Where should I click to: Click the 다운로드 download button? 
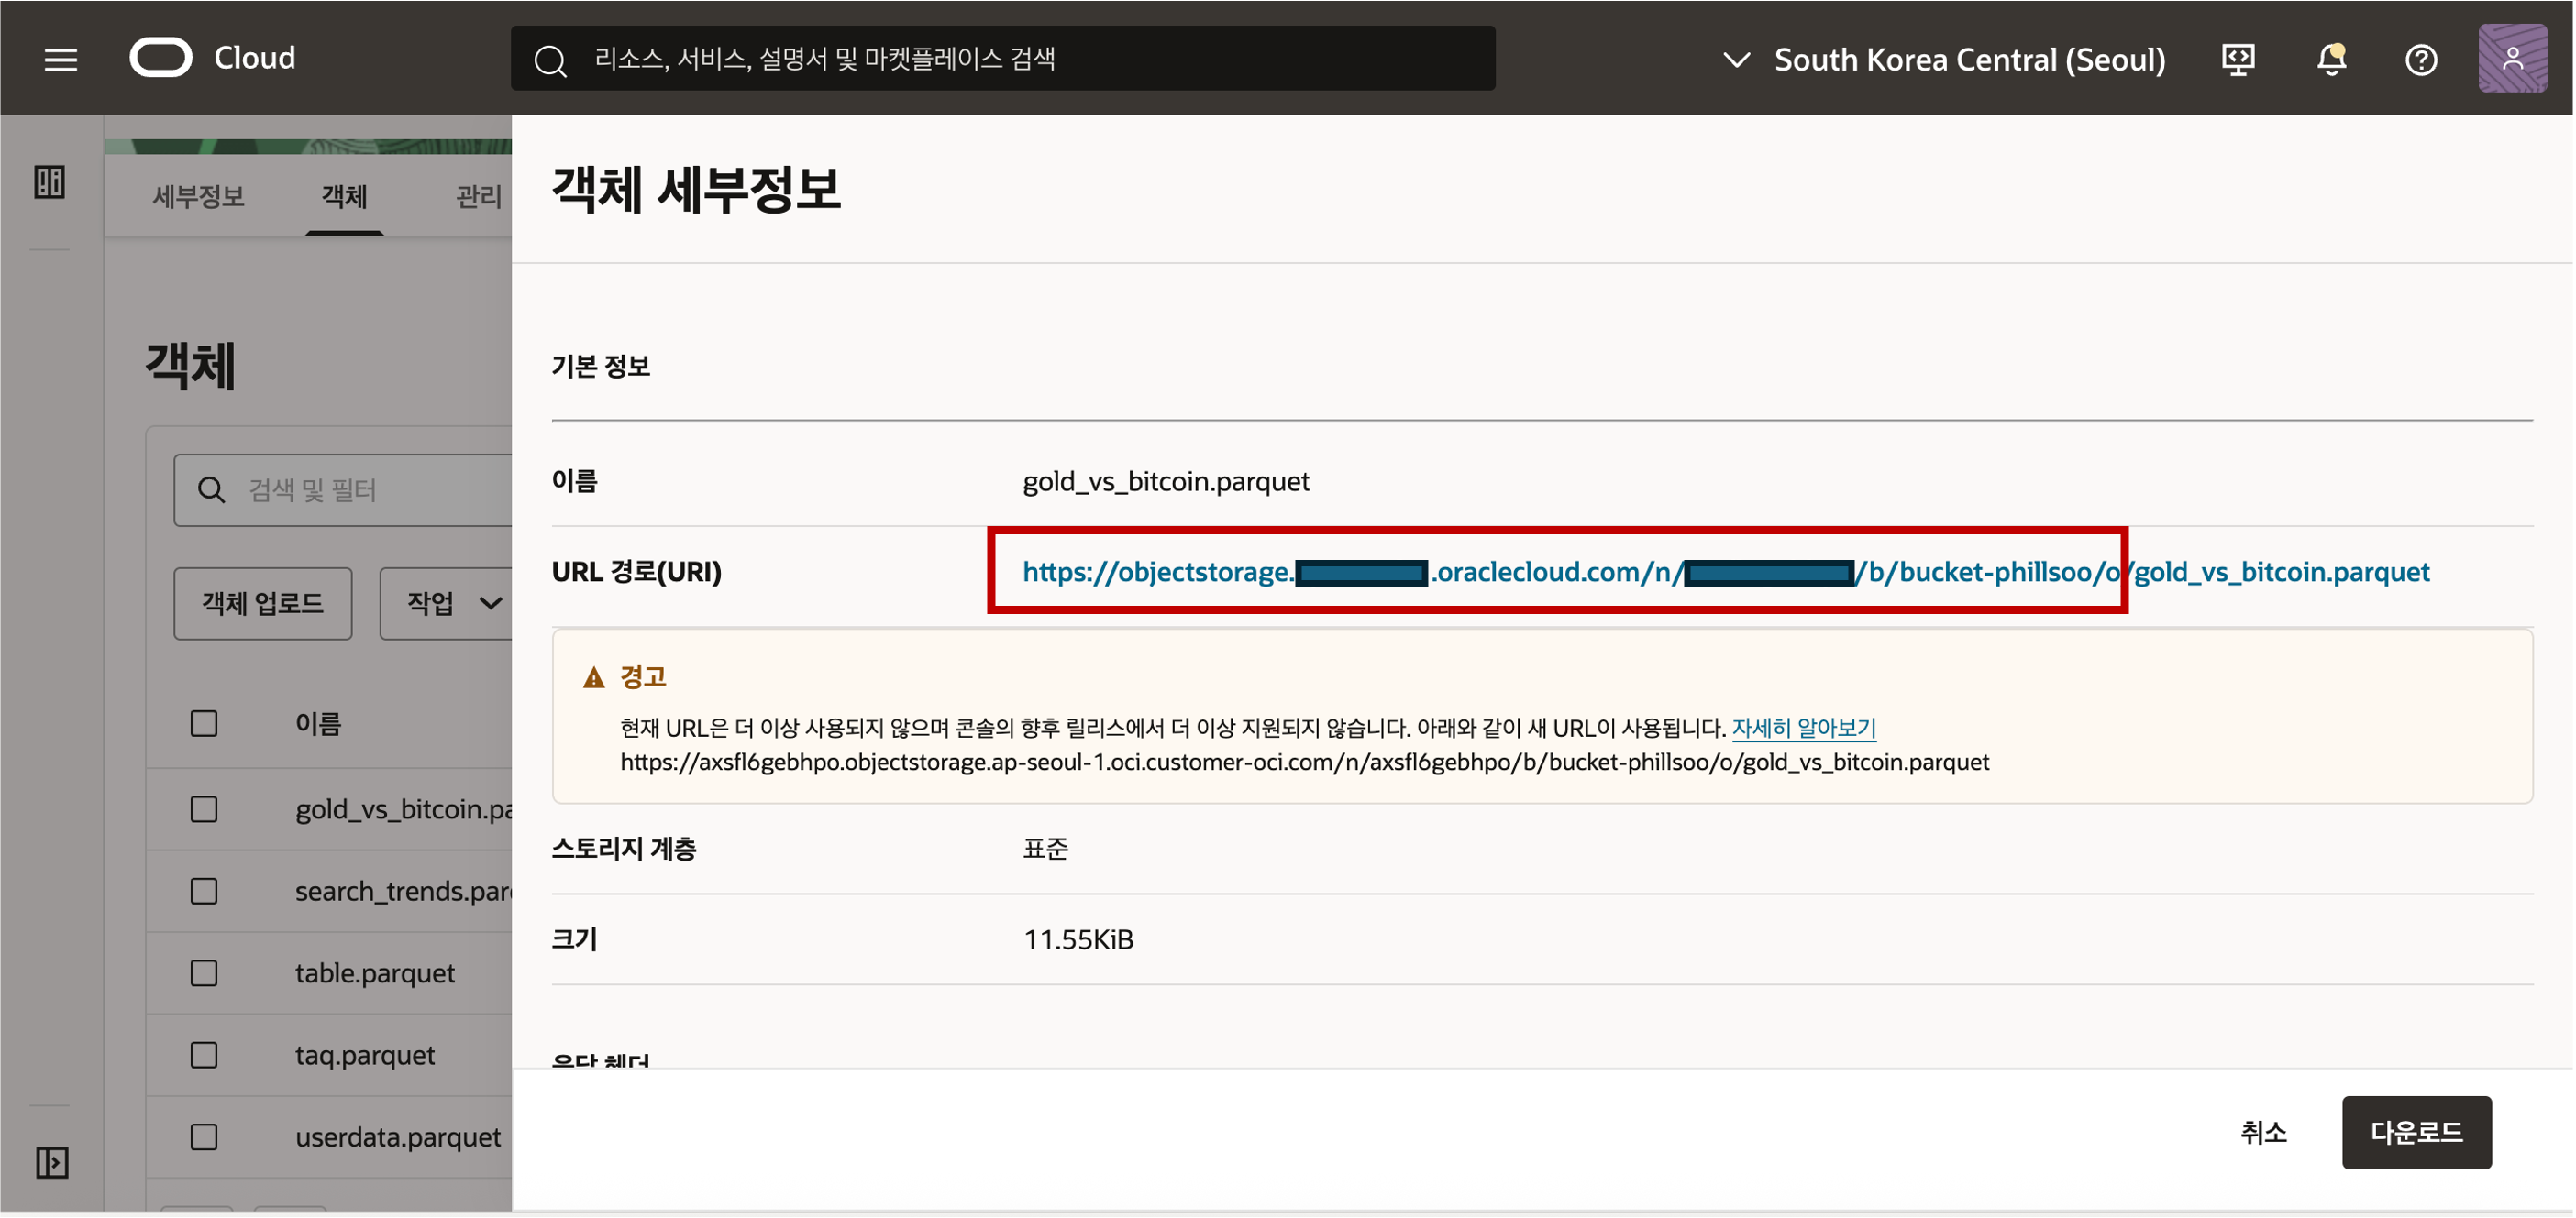[2415, 1132]
